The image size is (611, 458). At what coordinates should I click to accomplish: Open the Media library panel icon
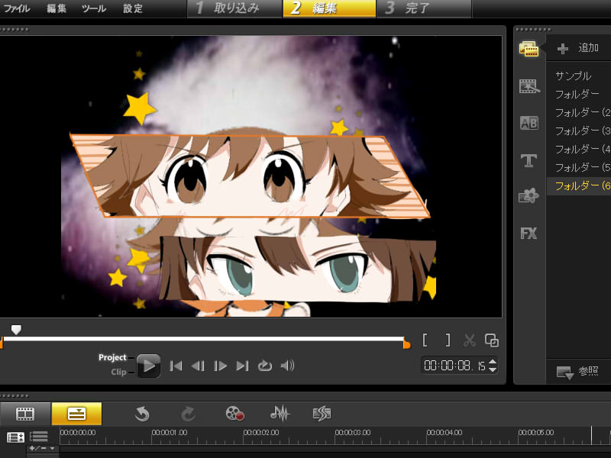coord(529,49)
